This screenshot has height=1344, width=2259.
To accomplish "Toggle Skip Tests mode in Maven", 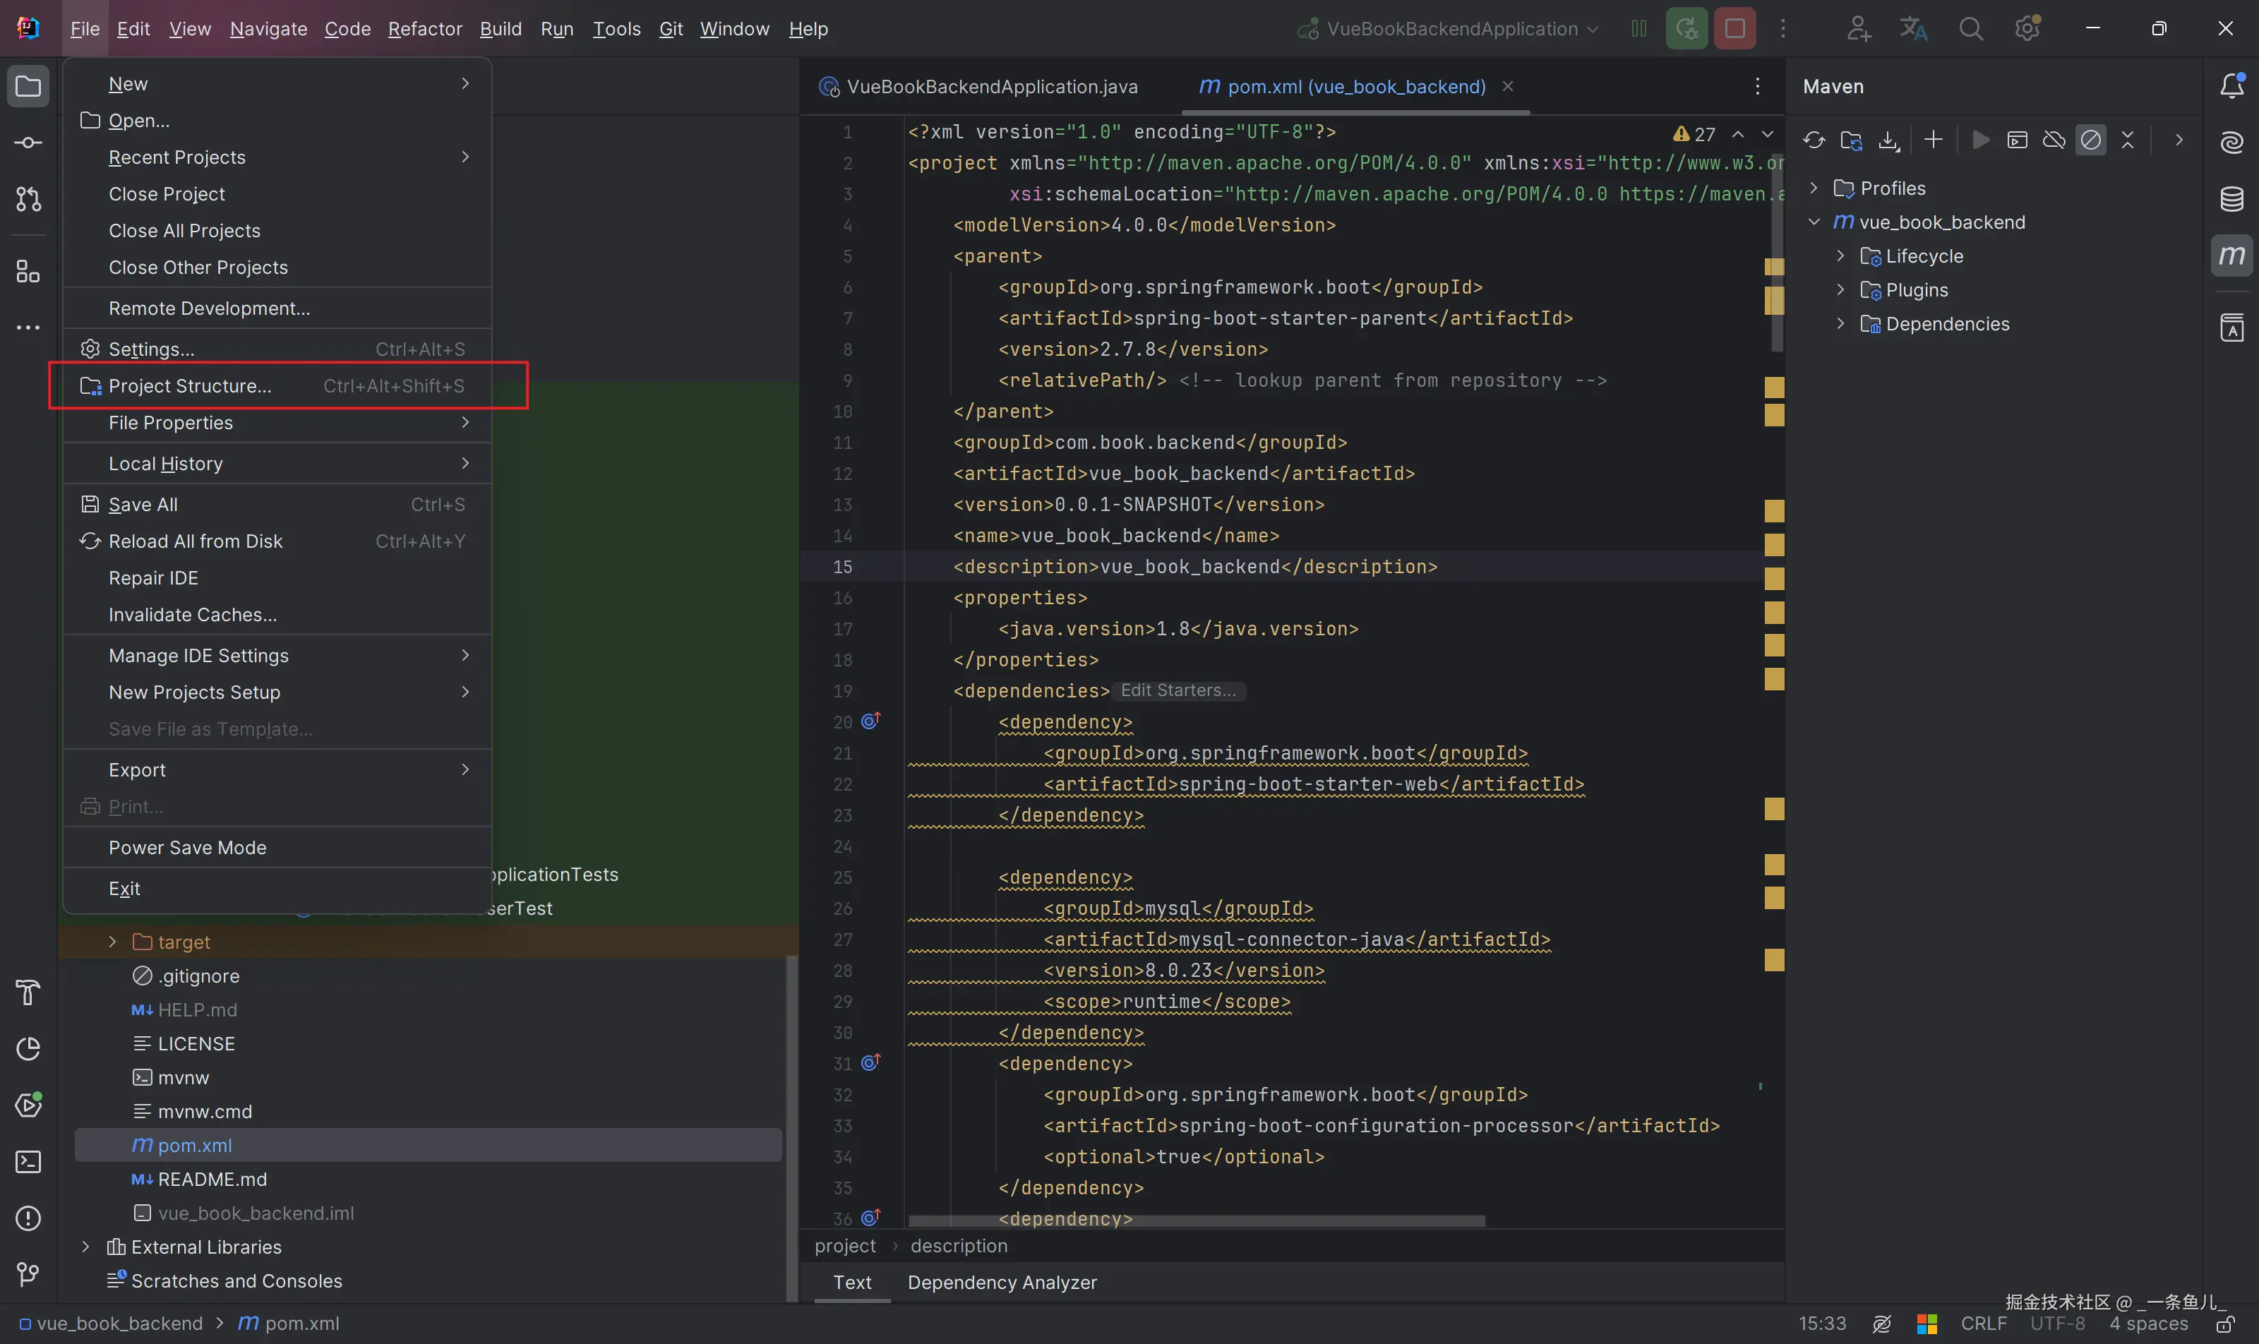I will point(2090,140).
